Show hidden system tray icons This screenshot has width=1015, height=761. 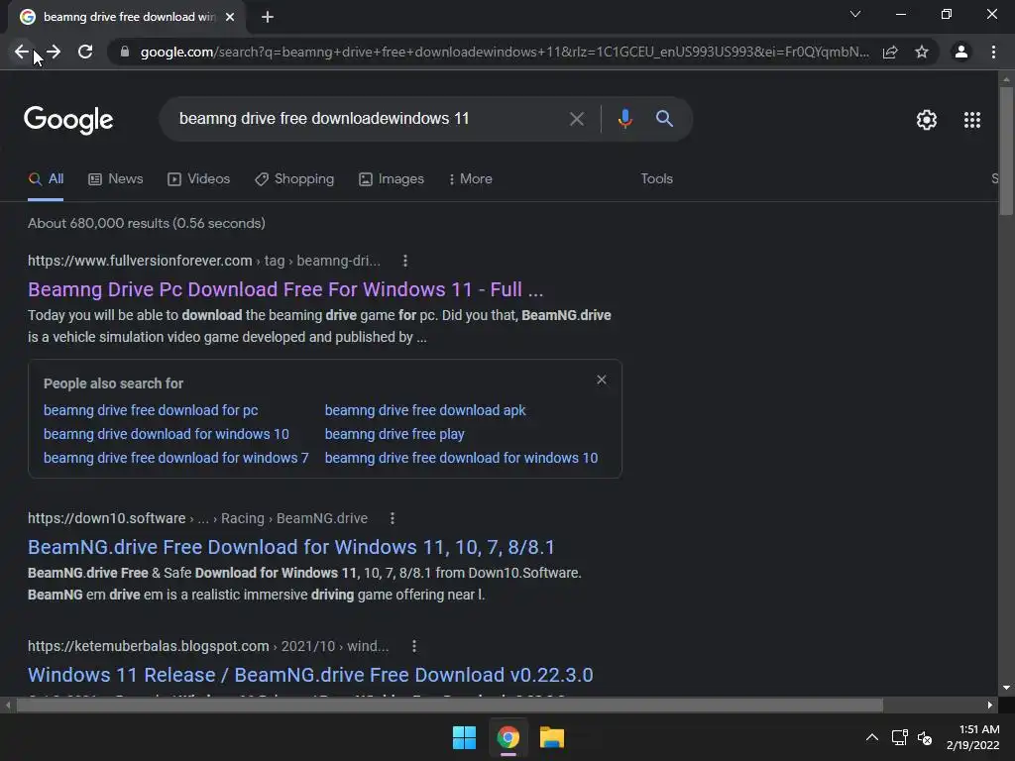872,737
